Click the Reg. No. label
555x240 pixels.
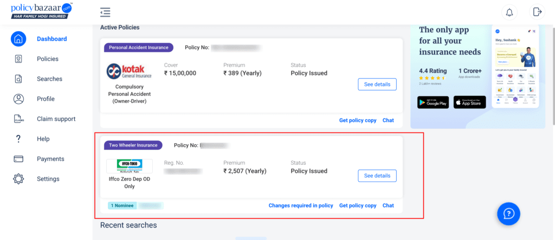click(174, 163)
